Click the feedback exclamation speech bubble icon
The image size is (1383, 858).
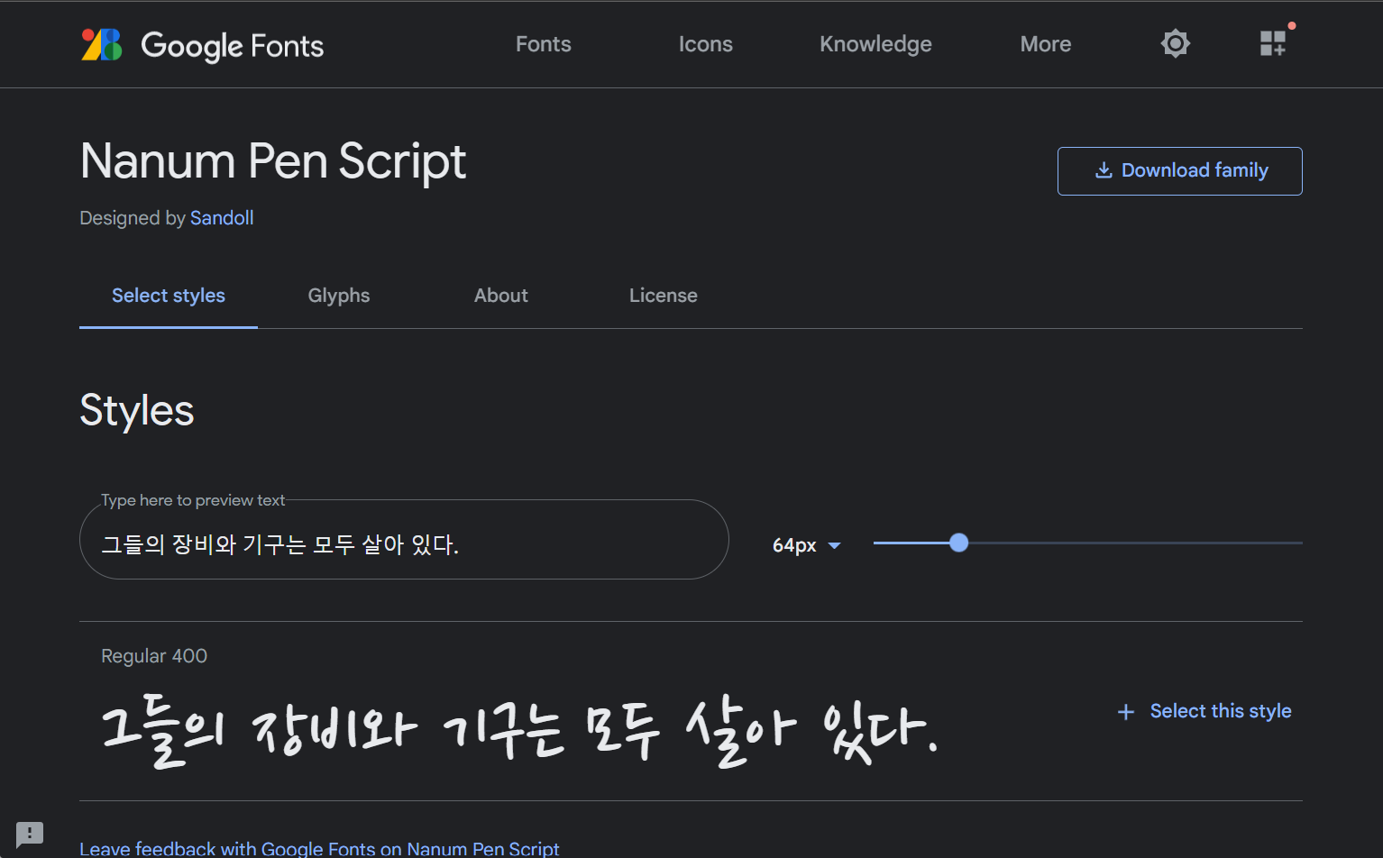29,833
